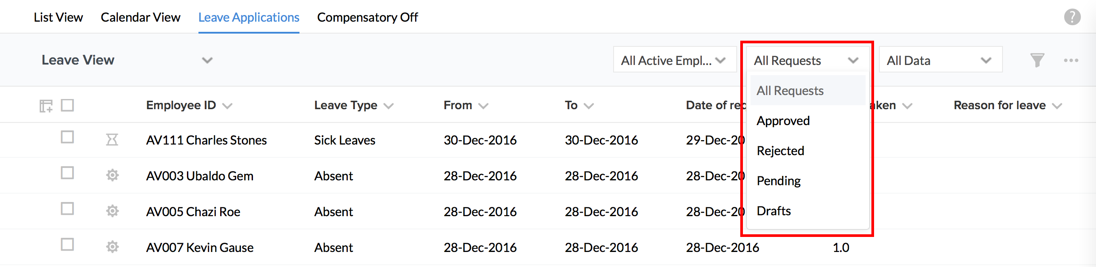Switch to the Calendar View tab
The image size is (1096, 267).
pyautogui.click(x=140, y=17)
